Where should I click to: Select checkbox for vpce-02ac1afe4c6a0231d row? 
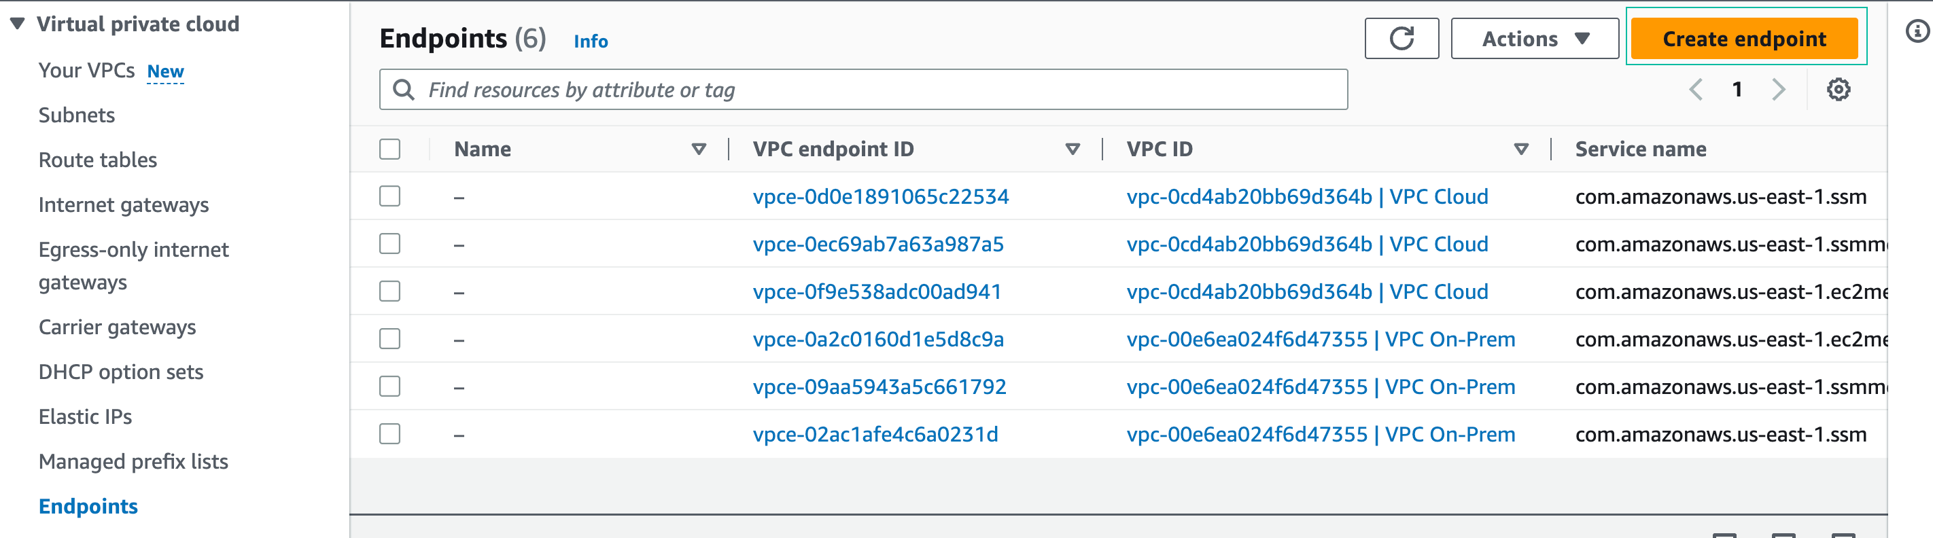389,435
